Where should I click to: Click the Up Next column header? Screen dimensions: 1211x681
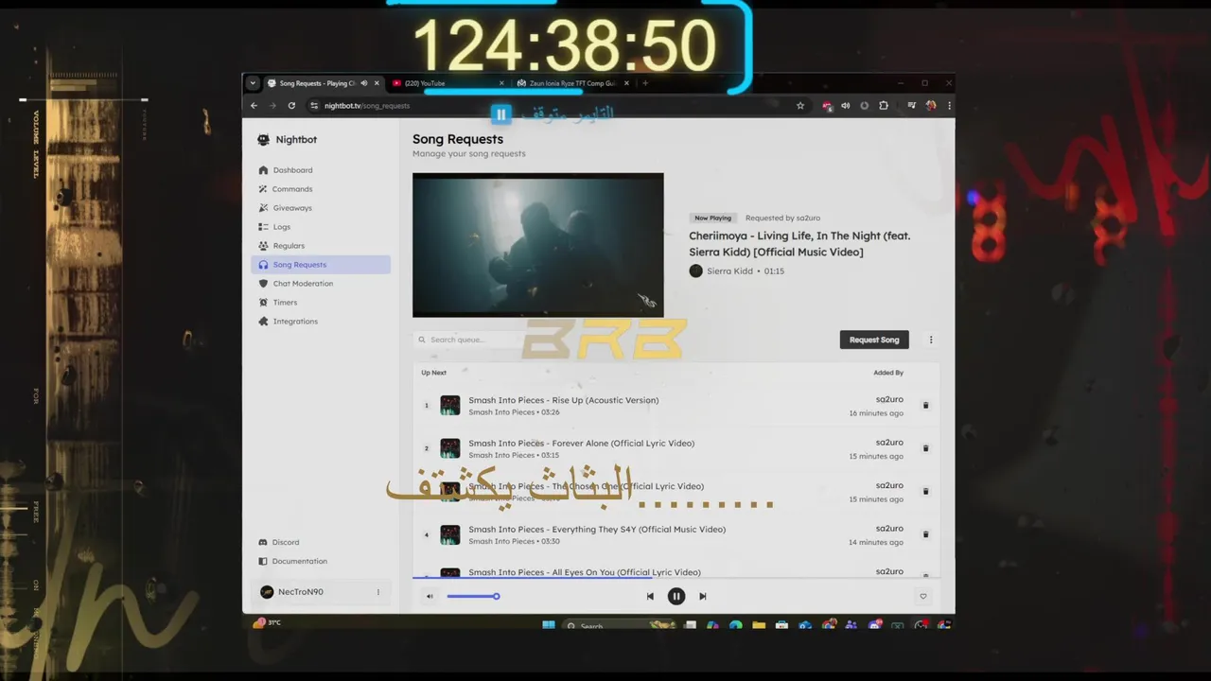[x=434, y=373]
